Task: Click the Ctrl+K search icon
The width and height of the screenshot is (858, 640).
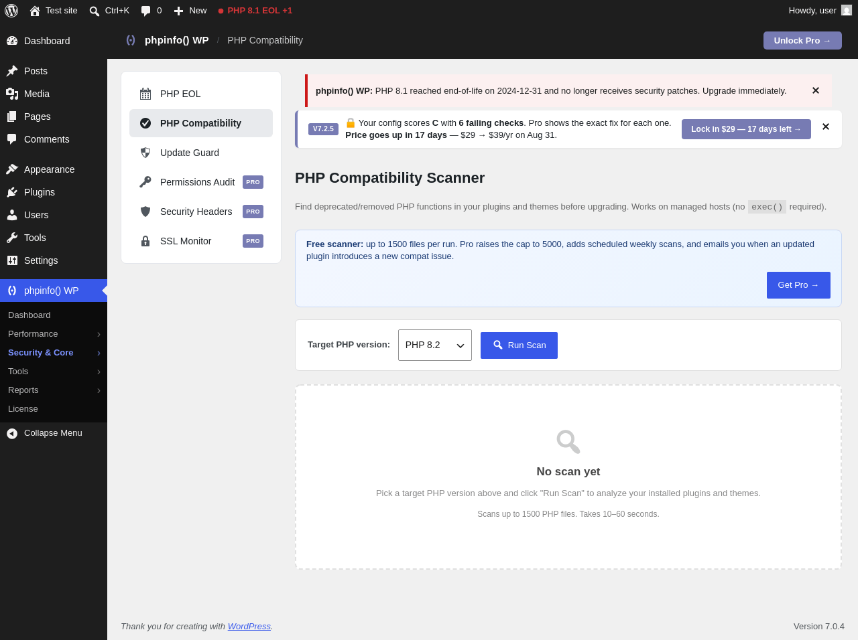Action: click(x=95, y=11)
